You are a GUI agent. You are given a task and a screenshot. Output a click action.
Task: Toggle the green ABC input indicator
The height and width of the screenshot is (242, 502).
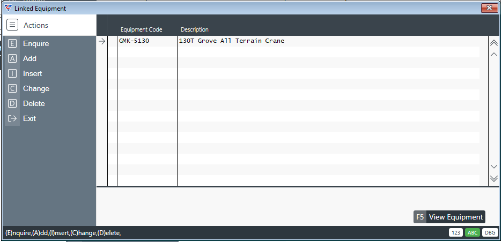[x=473, y=233]
